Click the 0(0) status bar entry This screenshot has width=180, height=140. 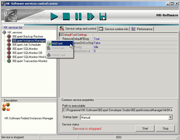(119, 137)
